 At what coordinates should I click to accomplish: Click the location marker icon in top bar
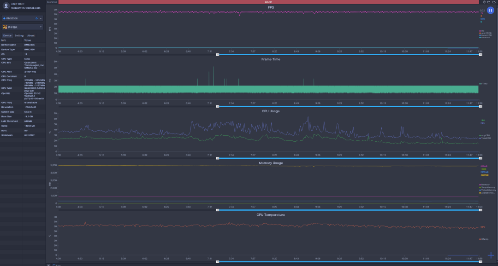click(484, 2)
